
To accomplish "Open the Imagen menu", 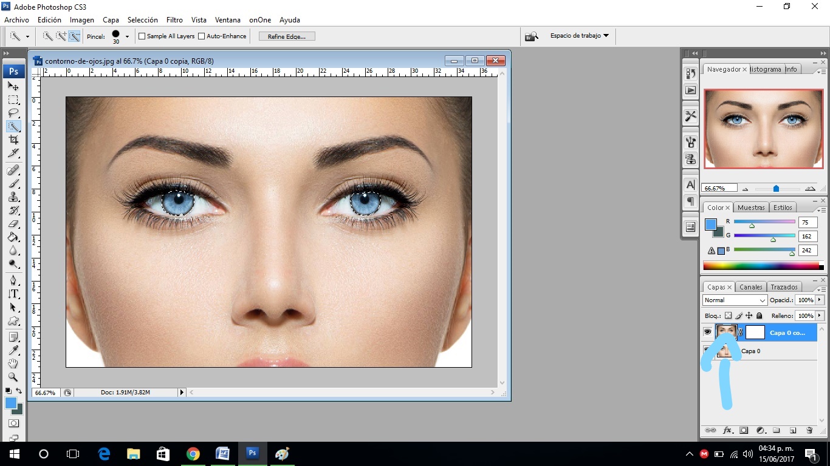I will click(82, 20).
